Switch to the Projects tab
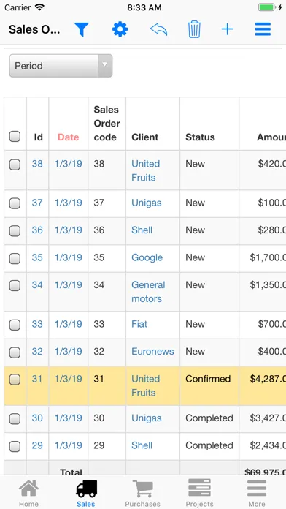 click(x=199, y=493)
